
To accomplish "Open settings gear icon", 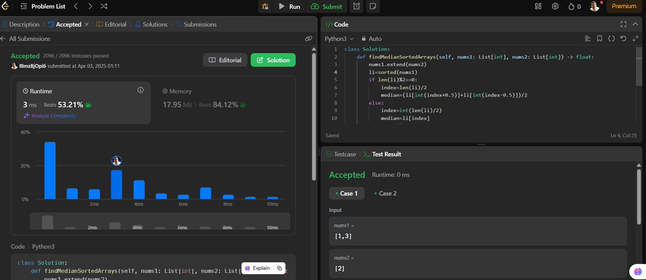I will pos(555,6).
